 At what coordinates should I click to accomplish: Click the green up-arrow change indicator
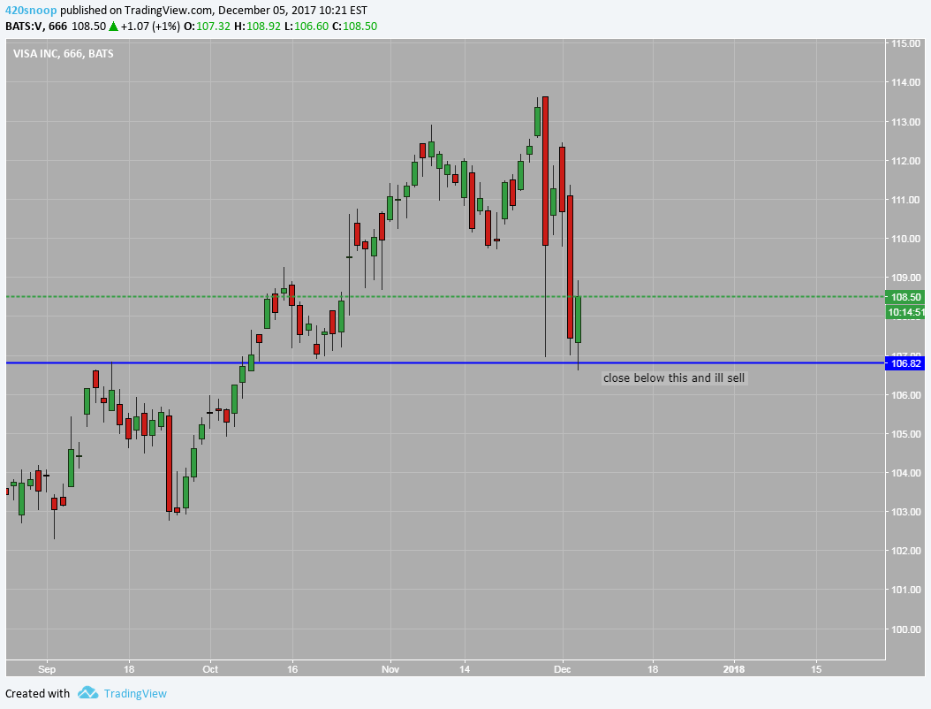click(113, 27)
